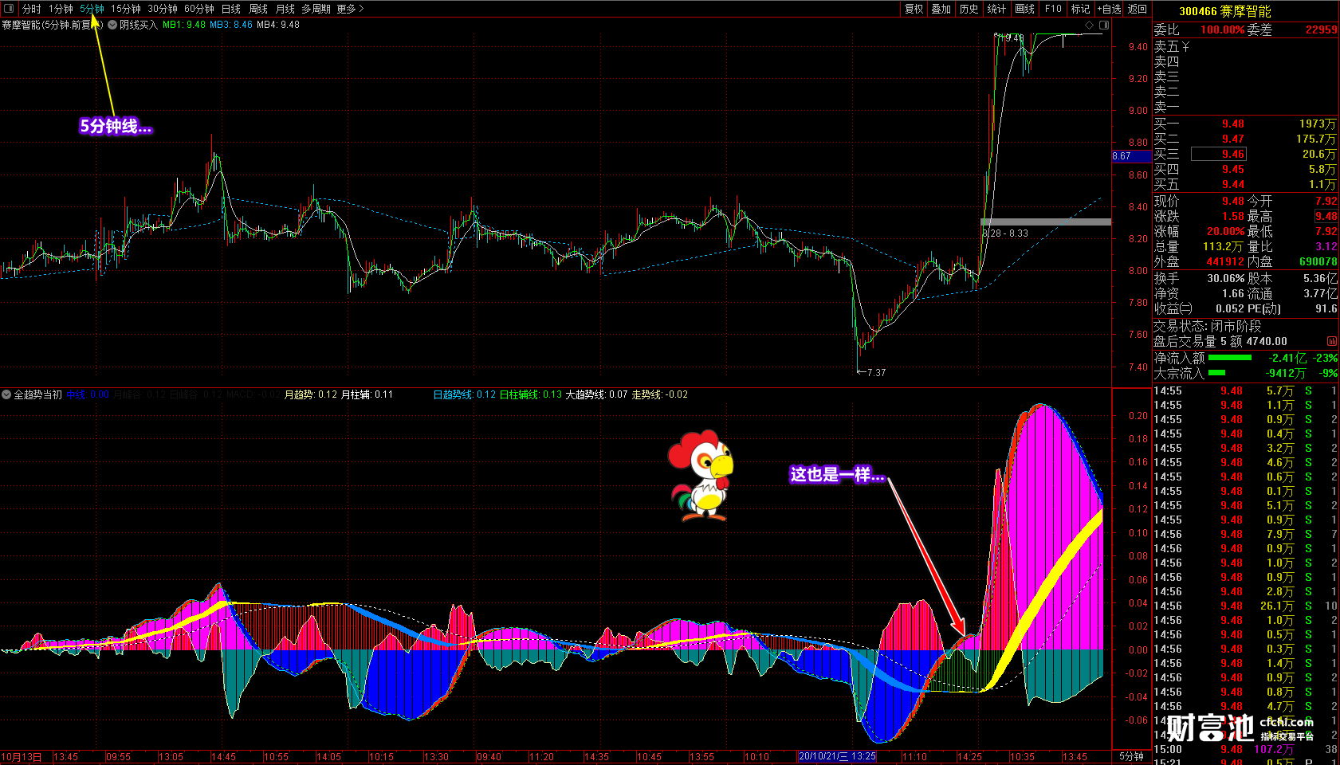Open the 多周期 multi-period view
Viewport: 1340px width, 765px height.
[316, 9]
